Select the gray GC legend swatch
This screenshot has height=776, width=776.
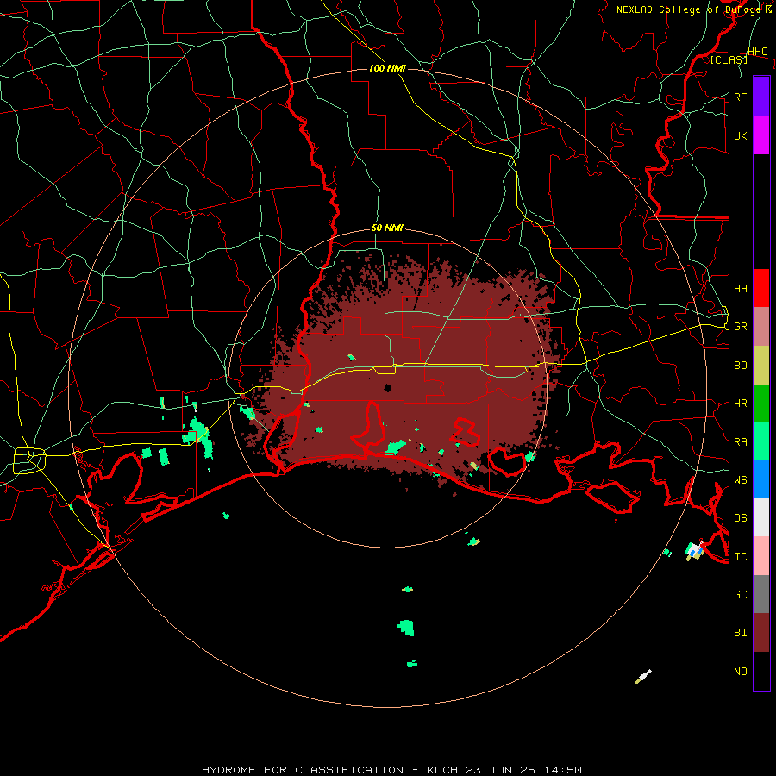(x=761, y=594)
